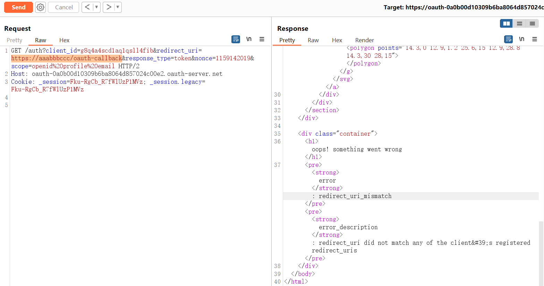Go forward to next request in history
This screenshot has width=544, height=286.
click(x=109, y=7)
